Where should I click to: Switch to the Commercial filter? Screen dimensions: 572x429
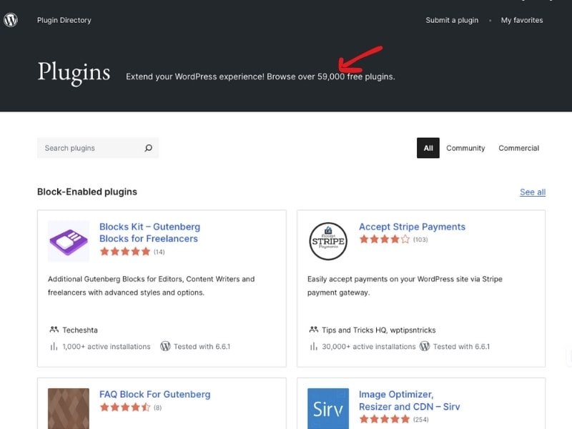click(519, 148)
